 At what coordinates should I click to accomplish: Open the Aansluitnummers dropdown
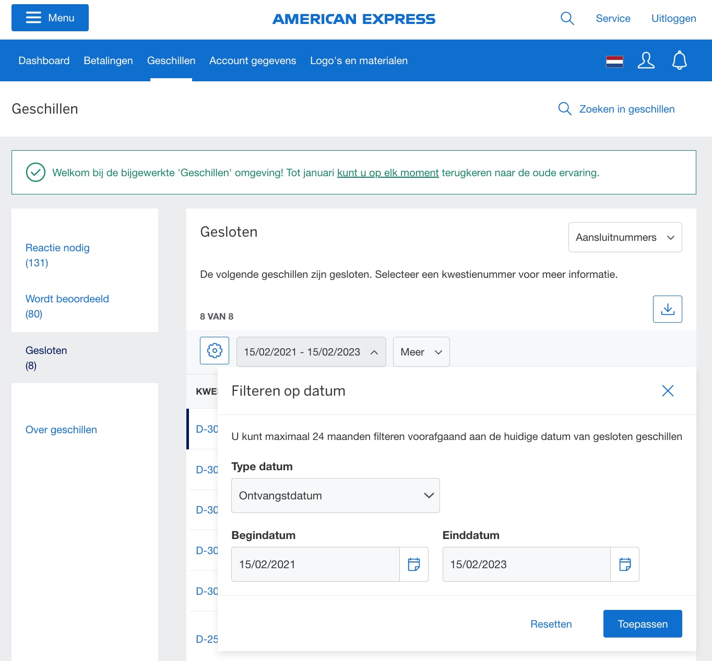pos(625,237)
